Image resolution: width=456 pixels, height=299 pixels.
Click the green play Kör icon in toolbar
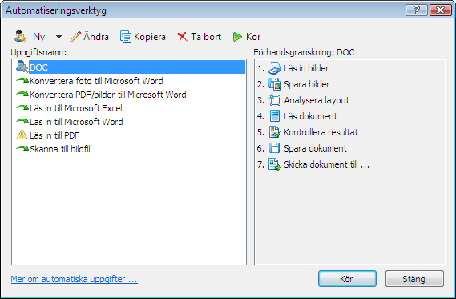coord(237,37)
